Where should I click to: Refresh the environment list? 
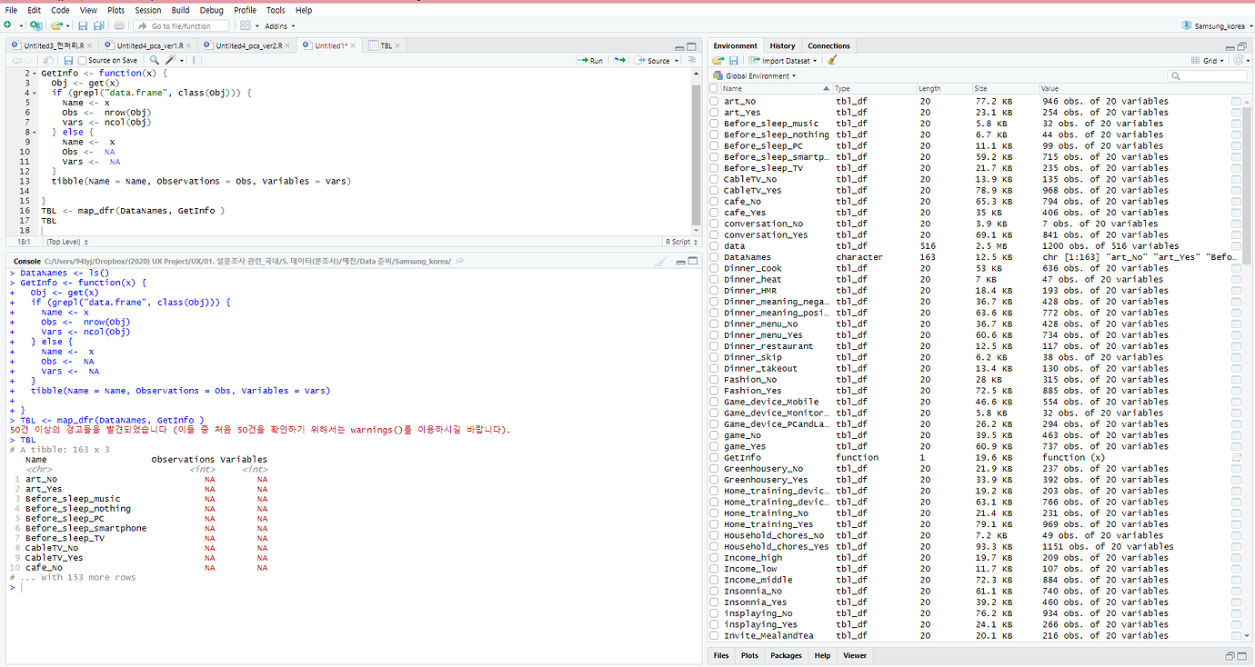[1240, 61]
